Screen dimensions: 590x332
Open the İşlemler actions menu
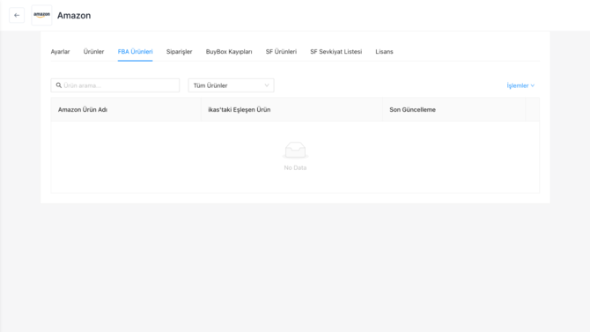pyautogui.click(x=520, y=85)
